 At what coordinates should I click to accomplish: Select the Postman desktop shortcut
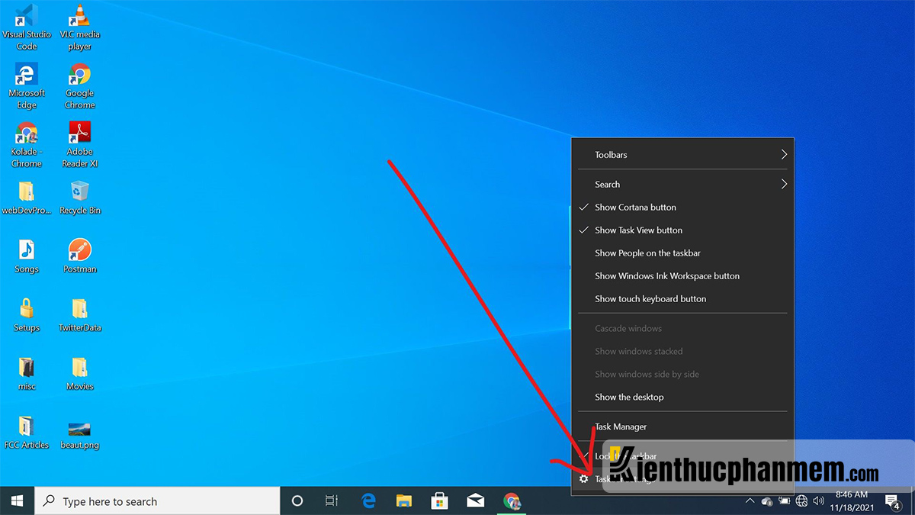(x=79, y=256)
